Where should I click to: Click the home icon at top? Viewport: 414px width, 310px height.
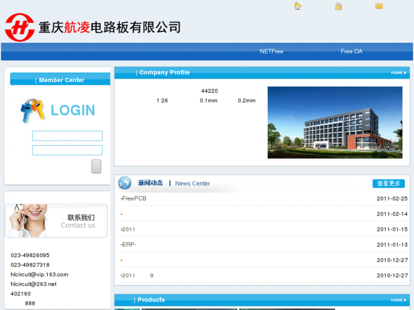point(297,6)
